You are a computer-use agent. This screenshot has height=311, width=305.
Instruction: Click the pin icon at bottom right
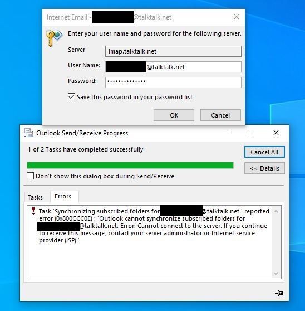(279, 293)
